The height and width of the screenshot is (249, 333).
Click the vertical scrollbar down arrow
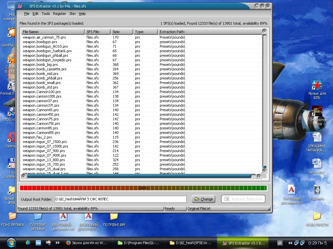pyautogui.click(x=264, y=171)
